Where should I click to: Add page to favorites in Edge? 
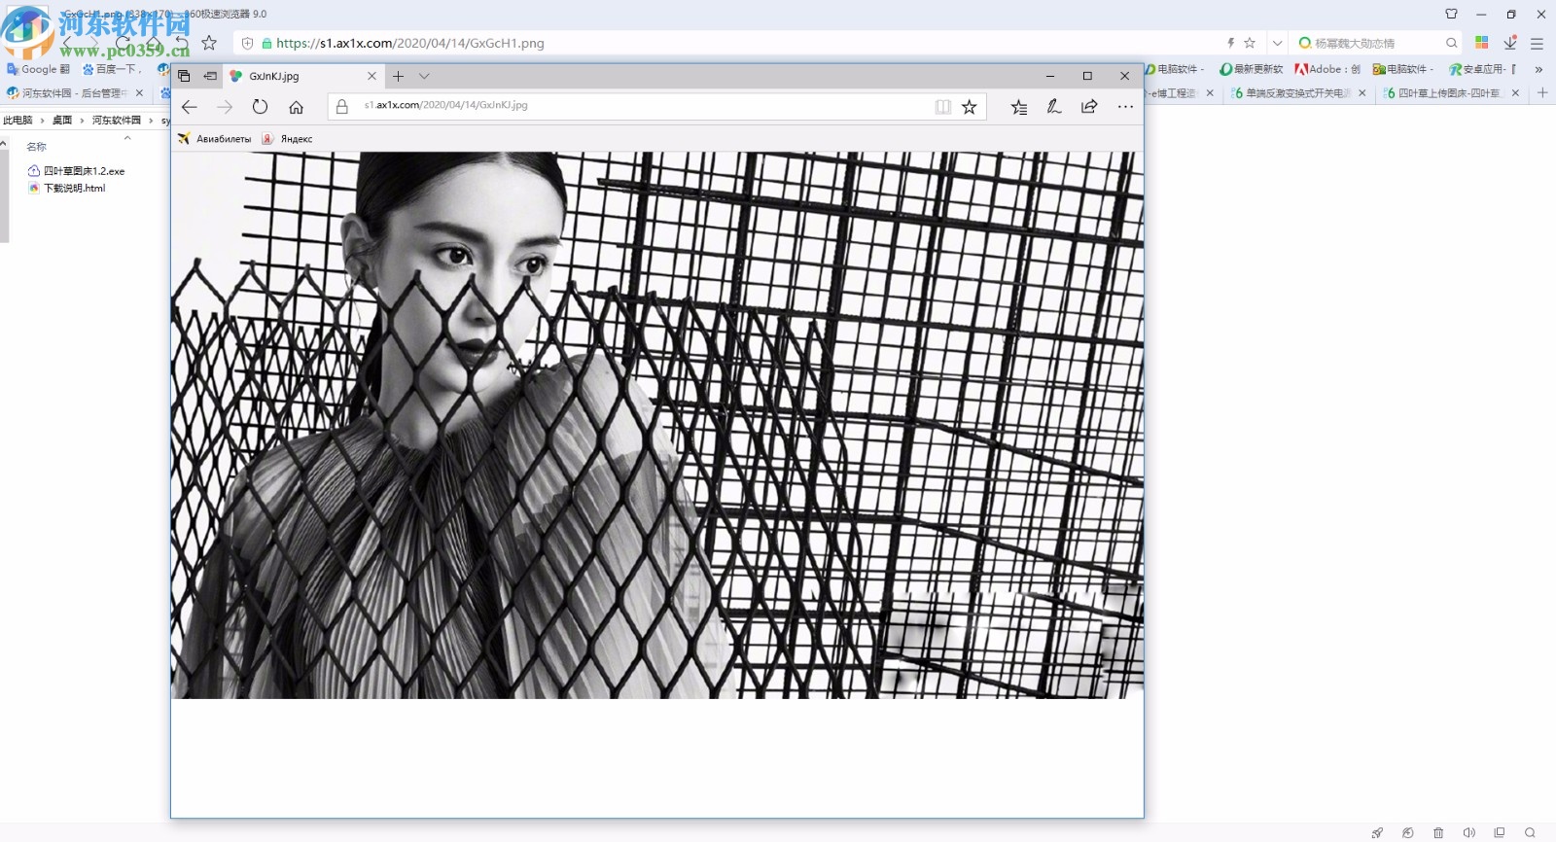point(970,107)
